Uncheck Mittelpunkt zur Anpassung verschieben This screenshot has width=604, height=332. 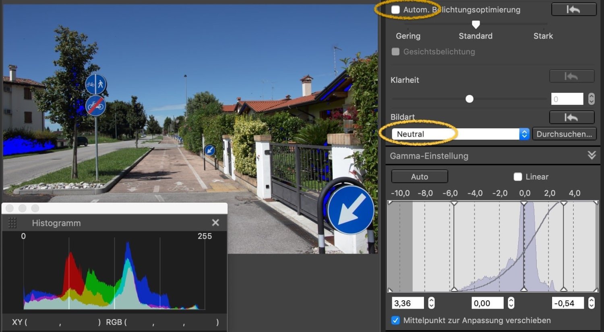[396, 320]
